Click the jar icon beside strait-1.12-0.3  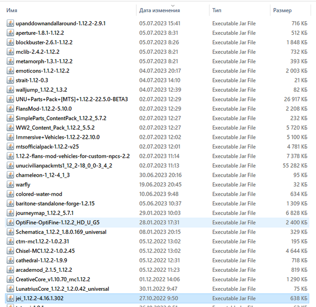coord(10,80)
